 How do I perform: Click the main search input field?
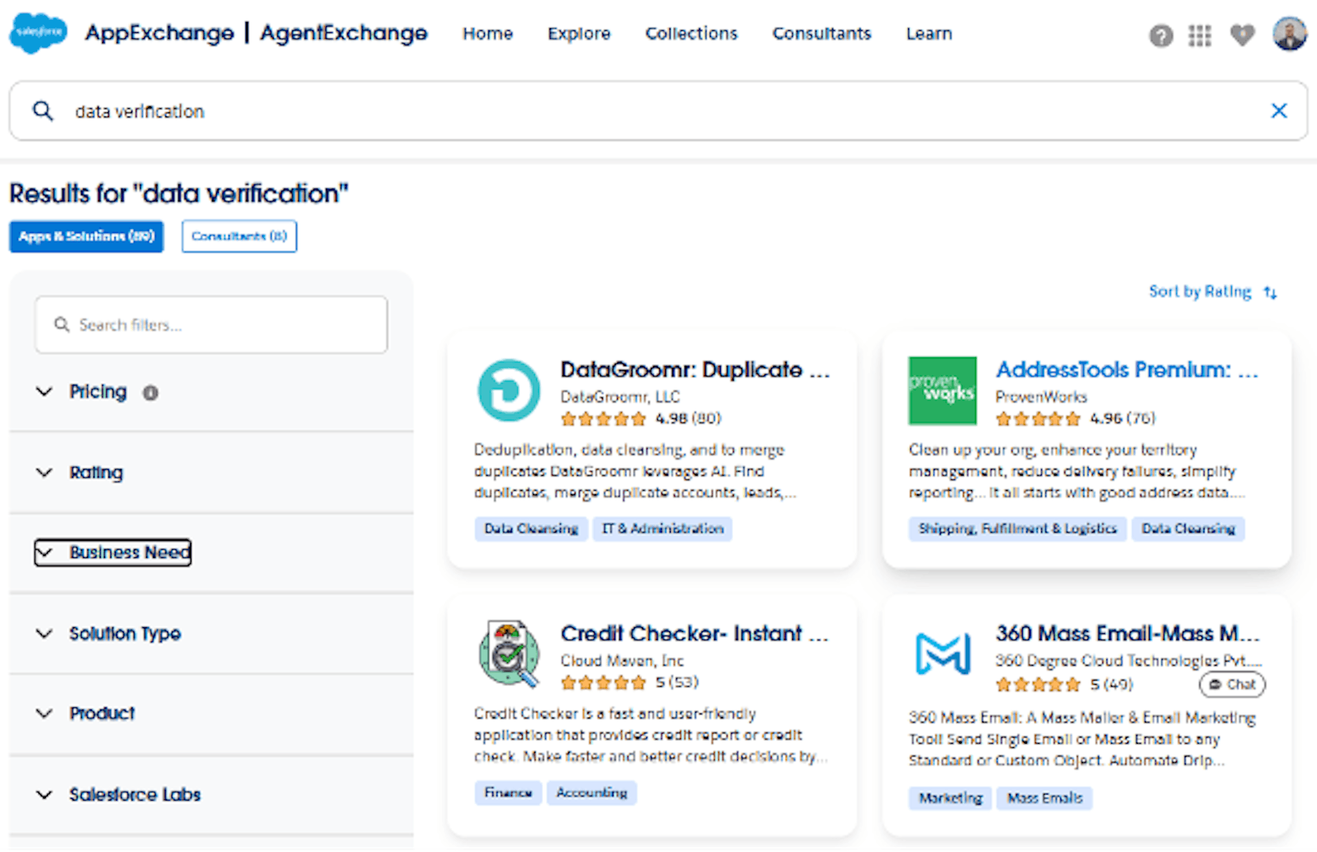tap(658, 110)
